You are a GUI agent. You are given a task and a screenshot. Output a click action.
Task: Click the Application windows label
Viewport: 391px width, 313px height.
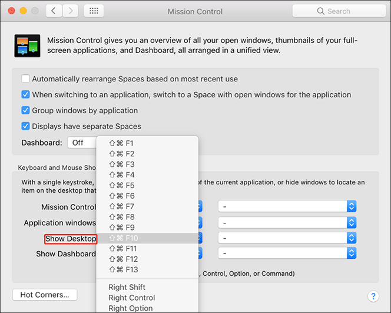(60, 223)
